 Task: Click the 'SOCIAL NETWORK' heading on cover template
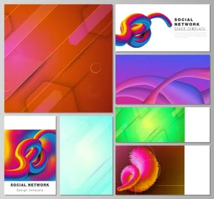click(x=187, y=22)
